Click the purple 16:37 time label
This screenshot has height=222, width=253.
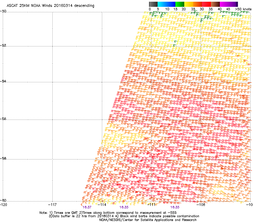(x=87, y=207)
